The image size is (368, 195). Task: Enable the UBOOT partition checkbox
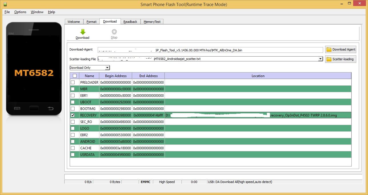[73, 102]
